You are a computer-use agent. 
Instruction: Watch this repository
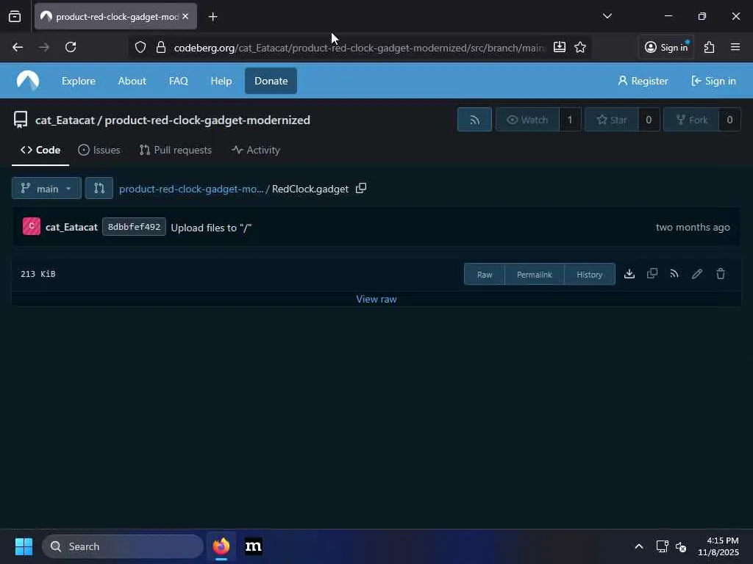click(527, 120)
